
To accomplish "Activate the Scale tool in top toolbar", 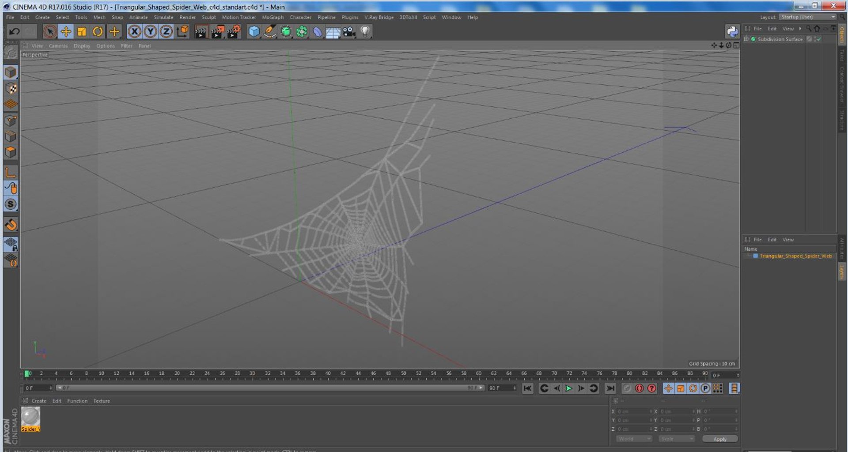I will (x=82, y=31).
